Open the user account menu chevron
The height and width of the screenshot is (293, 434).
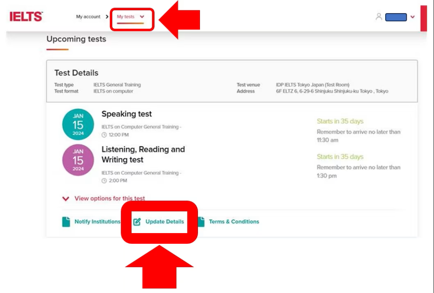click(x=412, y=17)
